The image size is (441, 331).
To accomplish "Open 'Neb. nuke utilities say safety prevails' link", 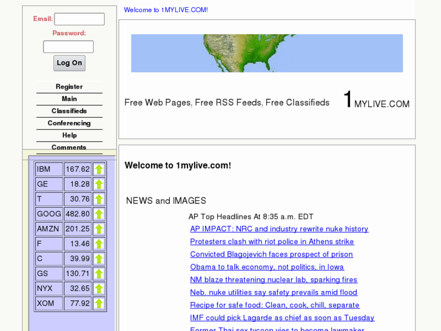I will pos(274,292).
